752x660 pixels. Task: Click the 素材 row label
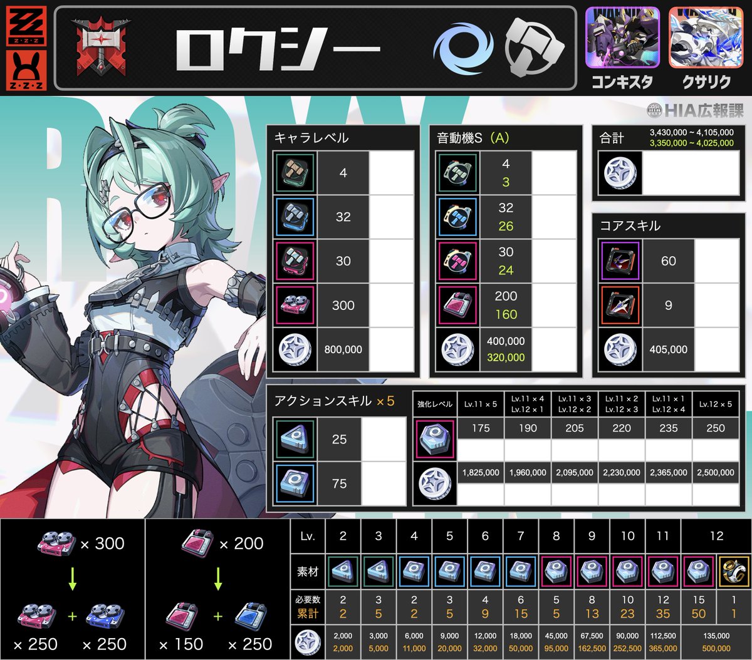(308, 570)
